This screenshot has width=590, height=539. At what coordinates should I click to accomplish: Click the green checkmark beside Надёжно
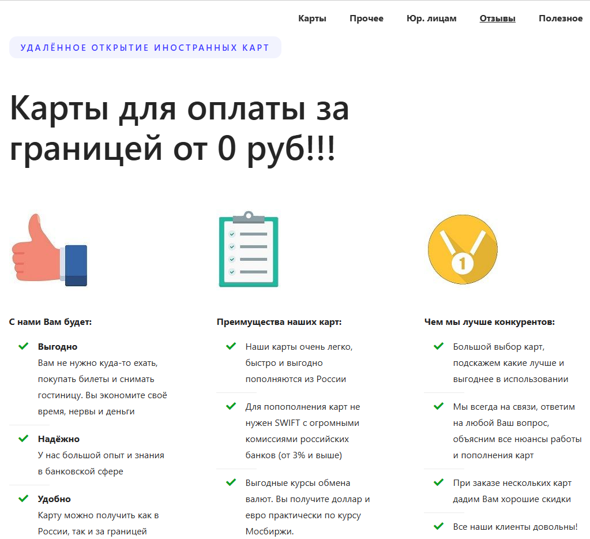coord(23,438)
